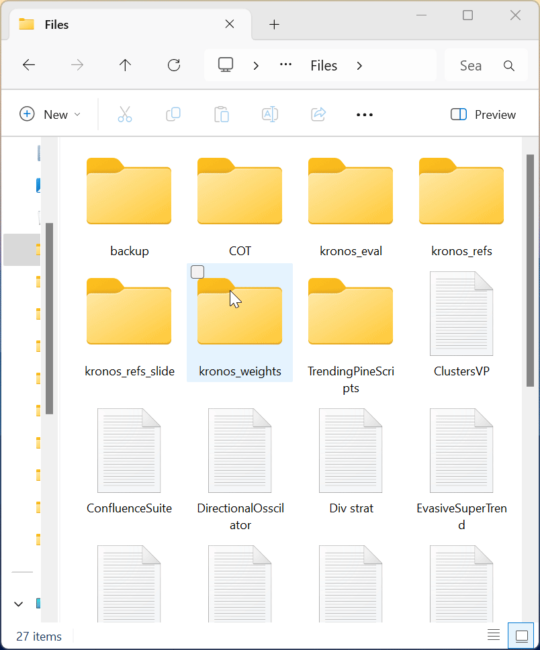This screenshot has height=650, width=540.
Task: Go back to the previous folder
Action: (x=29, y=65)
